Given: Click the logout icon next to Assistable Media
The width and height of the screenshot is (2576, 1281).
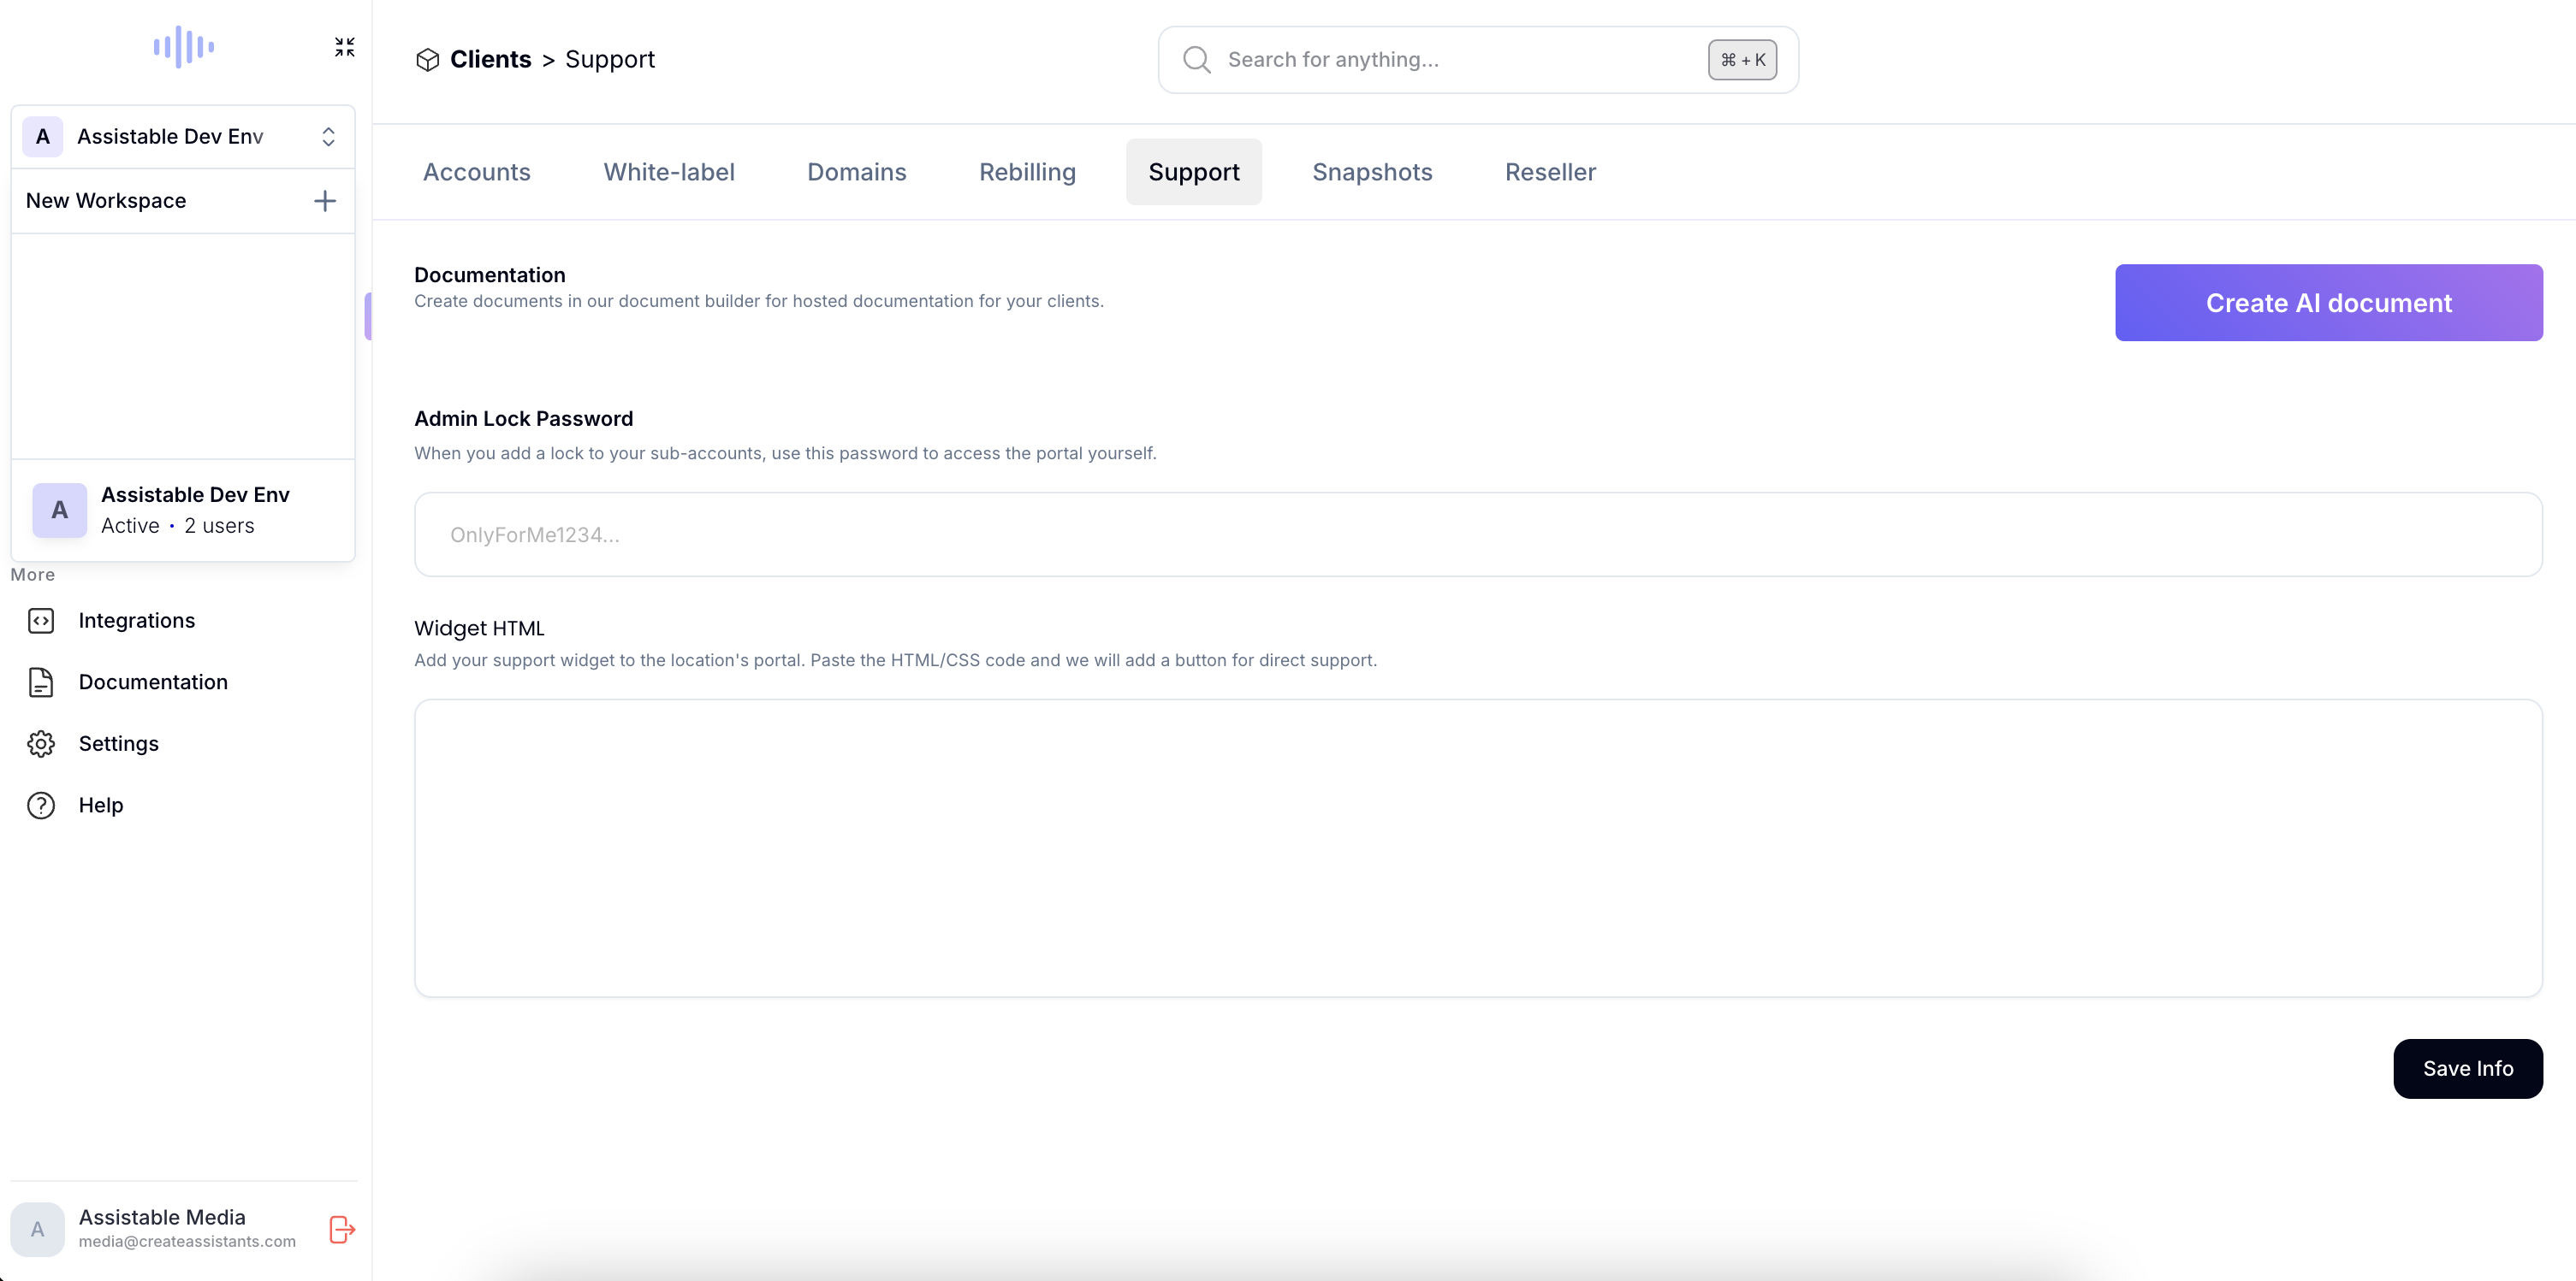Looking at the screenshot, I should click(x=342, y=1229).
